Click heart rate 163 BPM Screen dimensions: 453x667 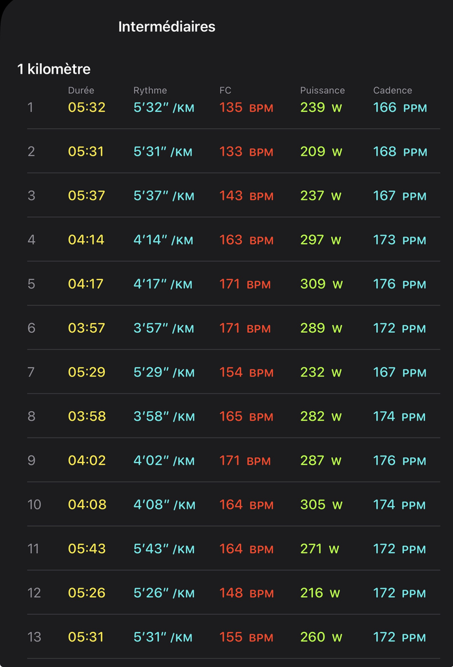click(x=246, y=240)
